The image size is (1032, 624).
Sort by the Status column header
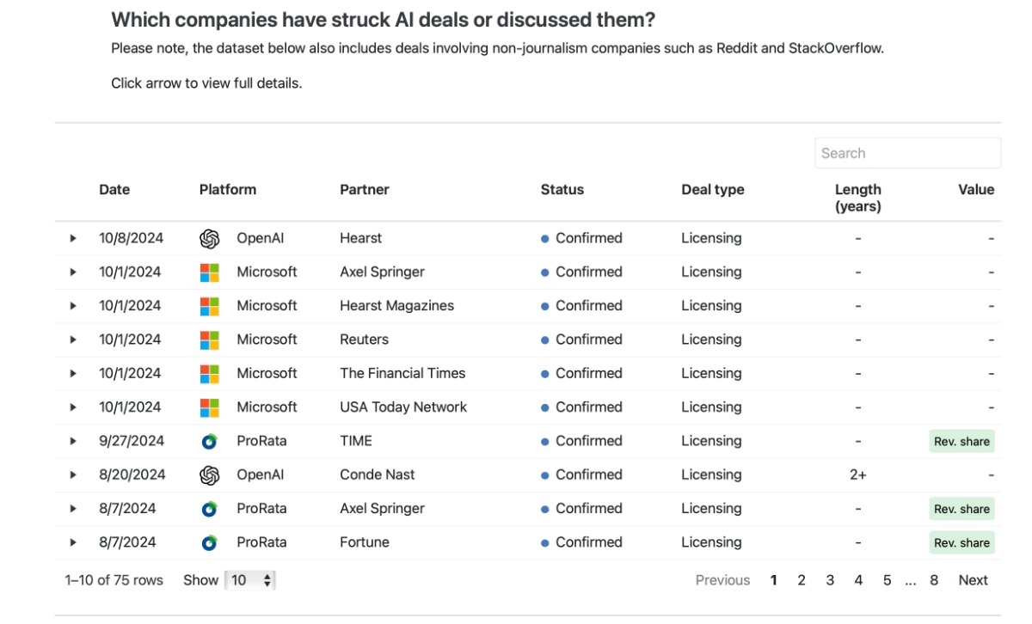pos(562,190)
